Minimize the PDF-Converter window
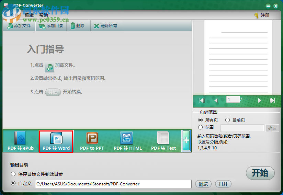 268,6
